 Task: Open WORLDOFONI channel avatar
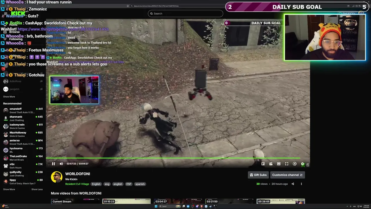pyautogui.click(x=57, y=177)
